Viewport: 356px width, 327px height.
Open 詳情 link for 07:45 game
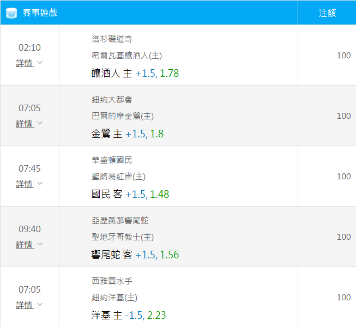click(25, 184)
